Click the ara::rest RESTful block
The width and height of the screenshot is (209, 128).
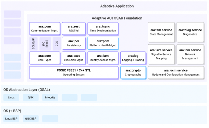pos(74,28)
